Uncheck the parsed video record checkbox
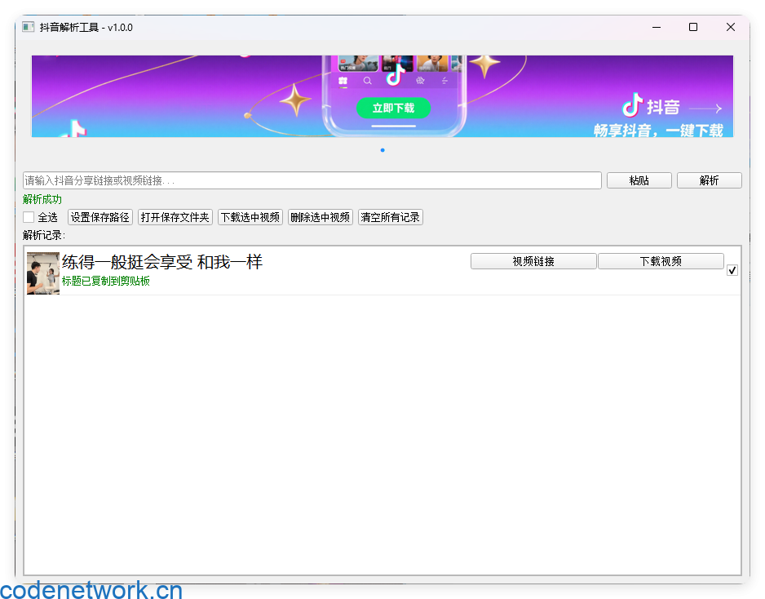 (732, 270)
